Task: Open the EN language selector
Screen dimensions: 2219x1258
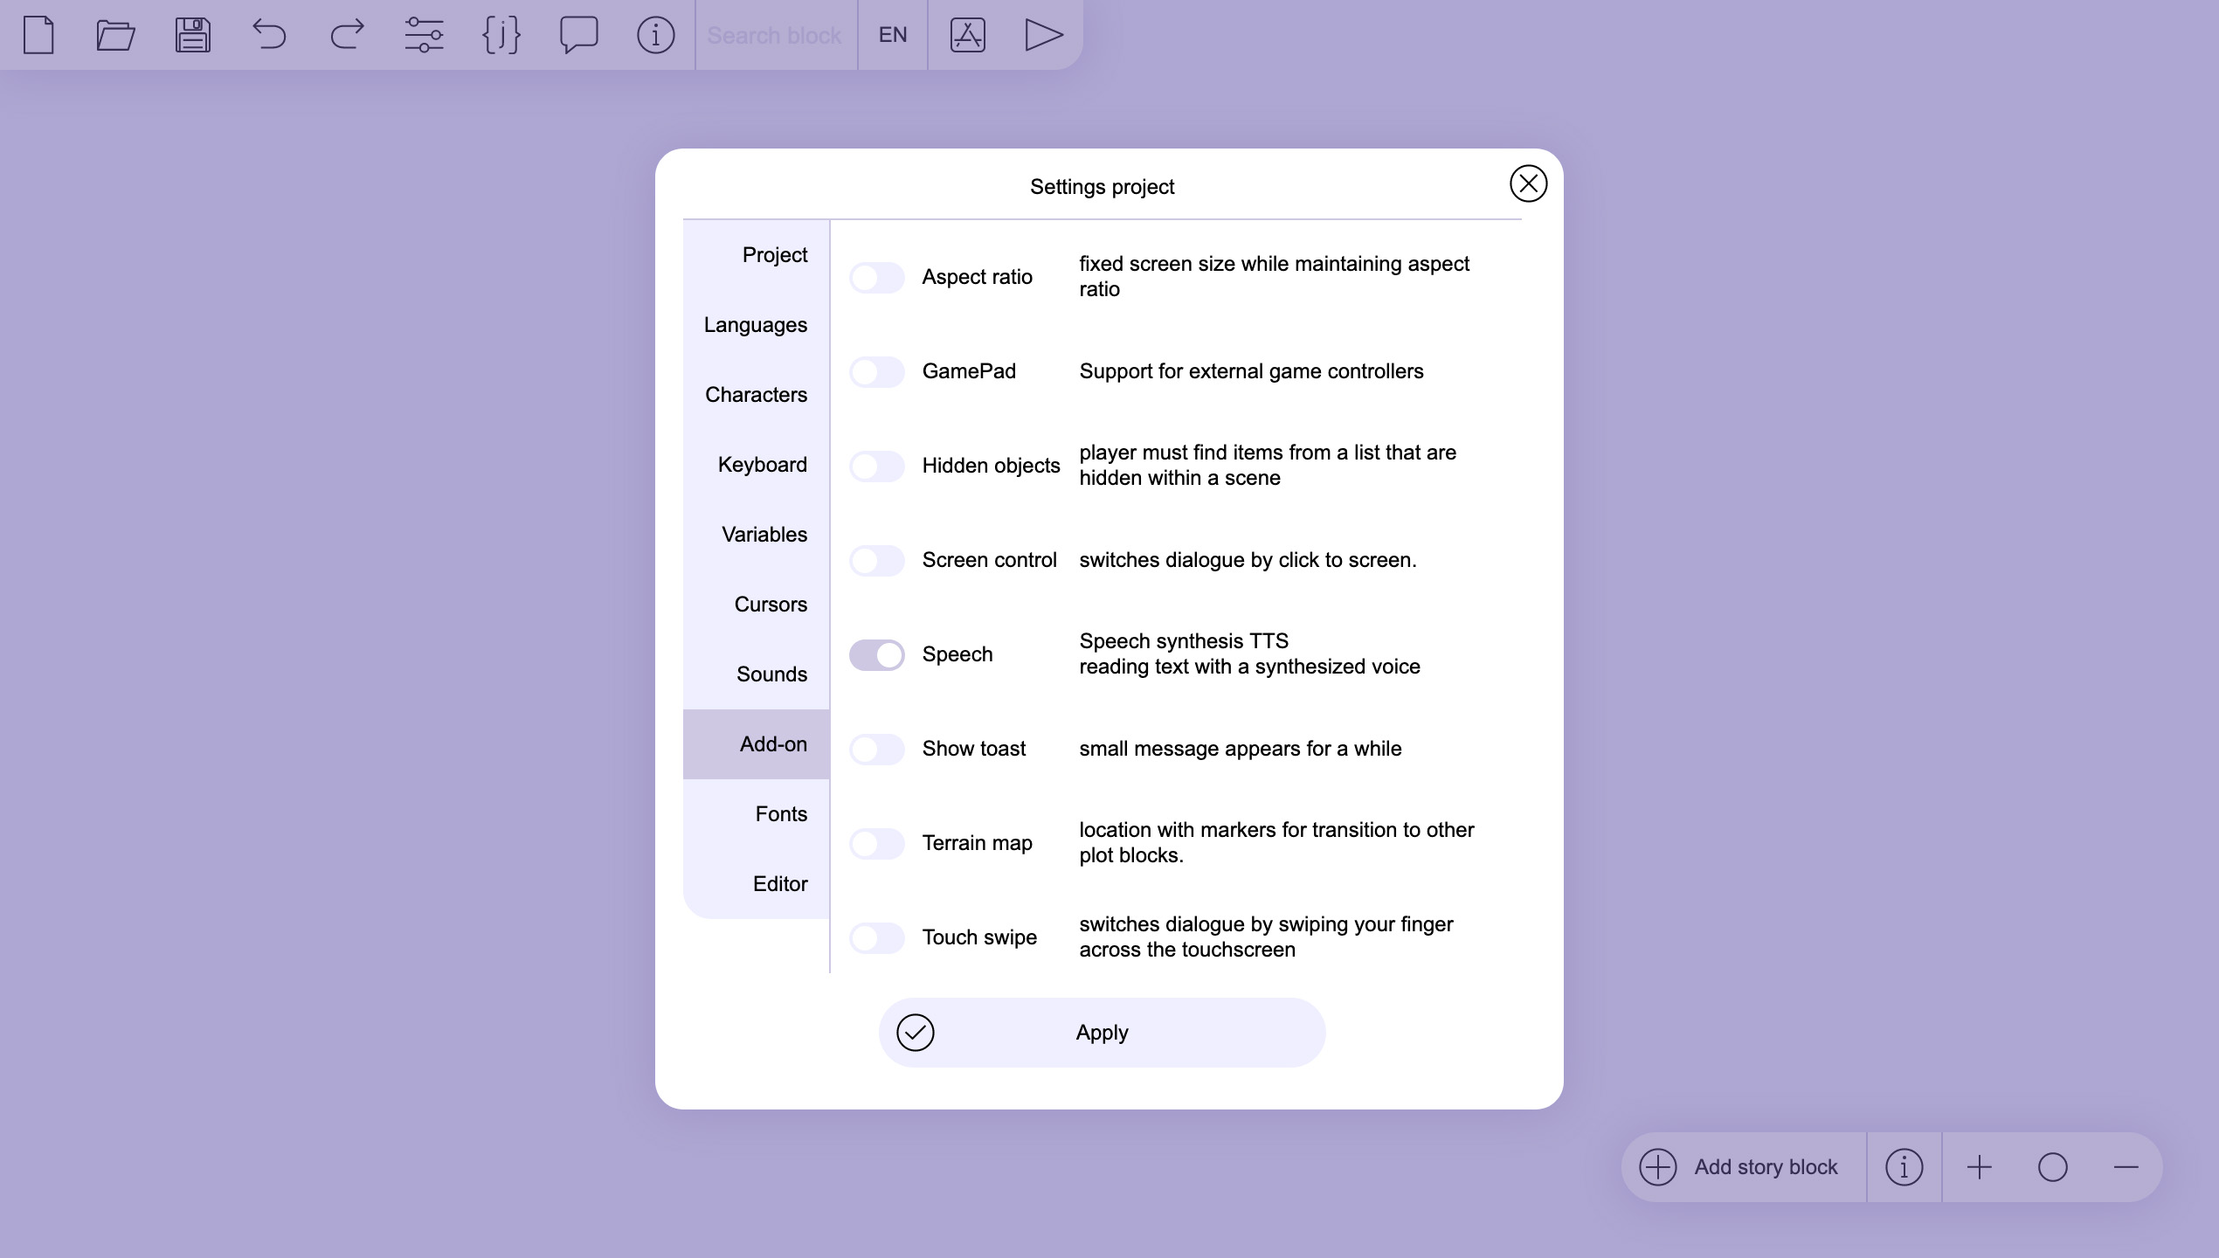Action: (x=892, y=35)
